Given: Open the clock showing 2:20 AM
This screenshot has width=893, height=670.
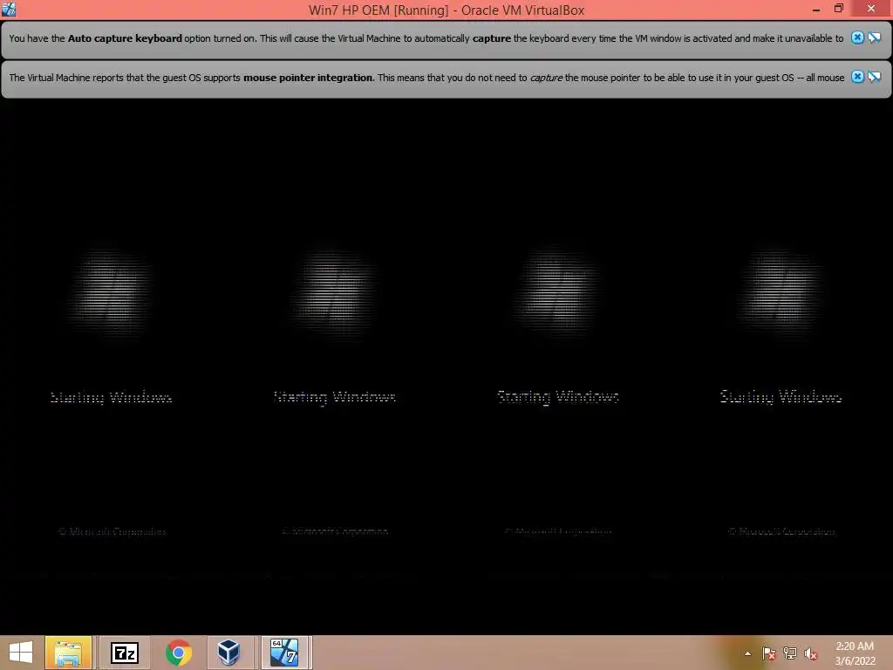Looking at the screenshot, I should click(855, 653).
